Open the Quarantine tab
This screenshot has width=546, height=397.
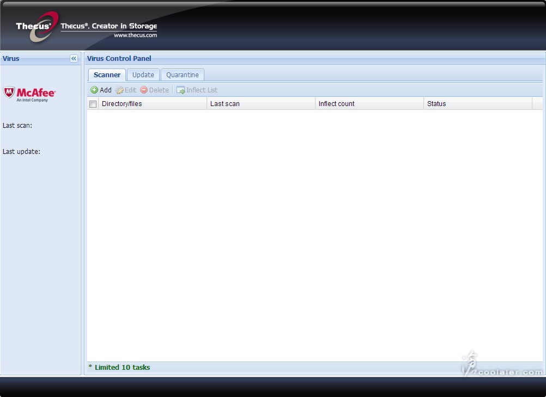(183, 75)
